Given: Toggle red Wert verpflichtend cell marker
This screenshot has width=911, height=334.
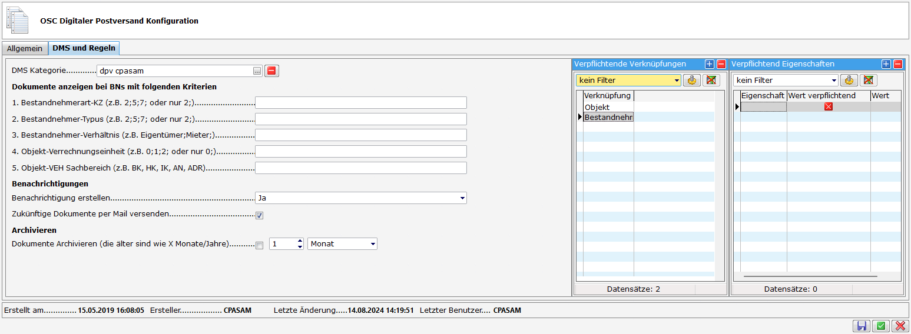Looking at the screenshot, I should 829,106.
